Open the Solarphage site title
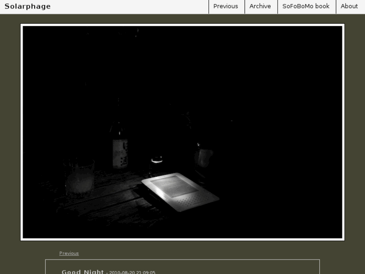Image resolution: width=365 pixels, height=274 pixels. click(x=28, y=7)
